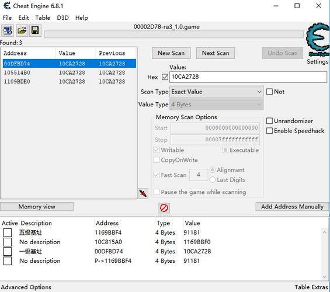
Task: Click the Cheat Engine title bar app icon
Action: [7, 6]
